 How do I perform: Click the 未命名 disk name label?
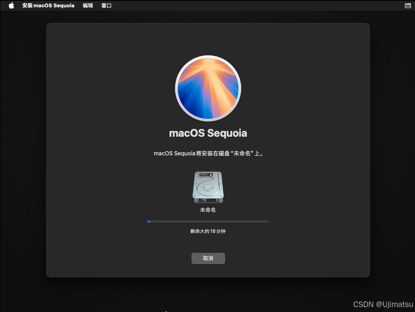[x=208, y=210]
